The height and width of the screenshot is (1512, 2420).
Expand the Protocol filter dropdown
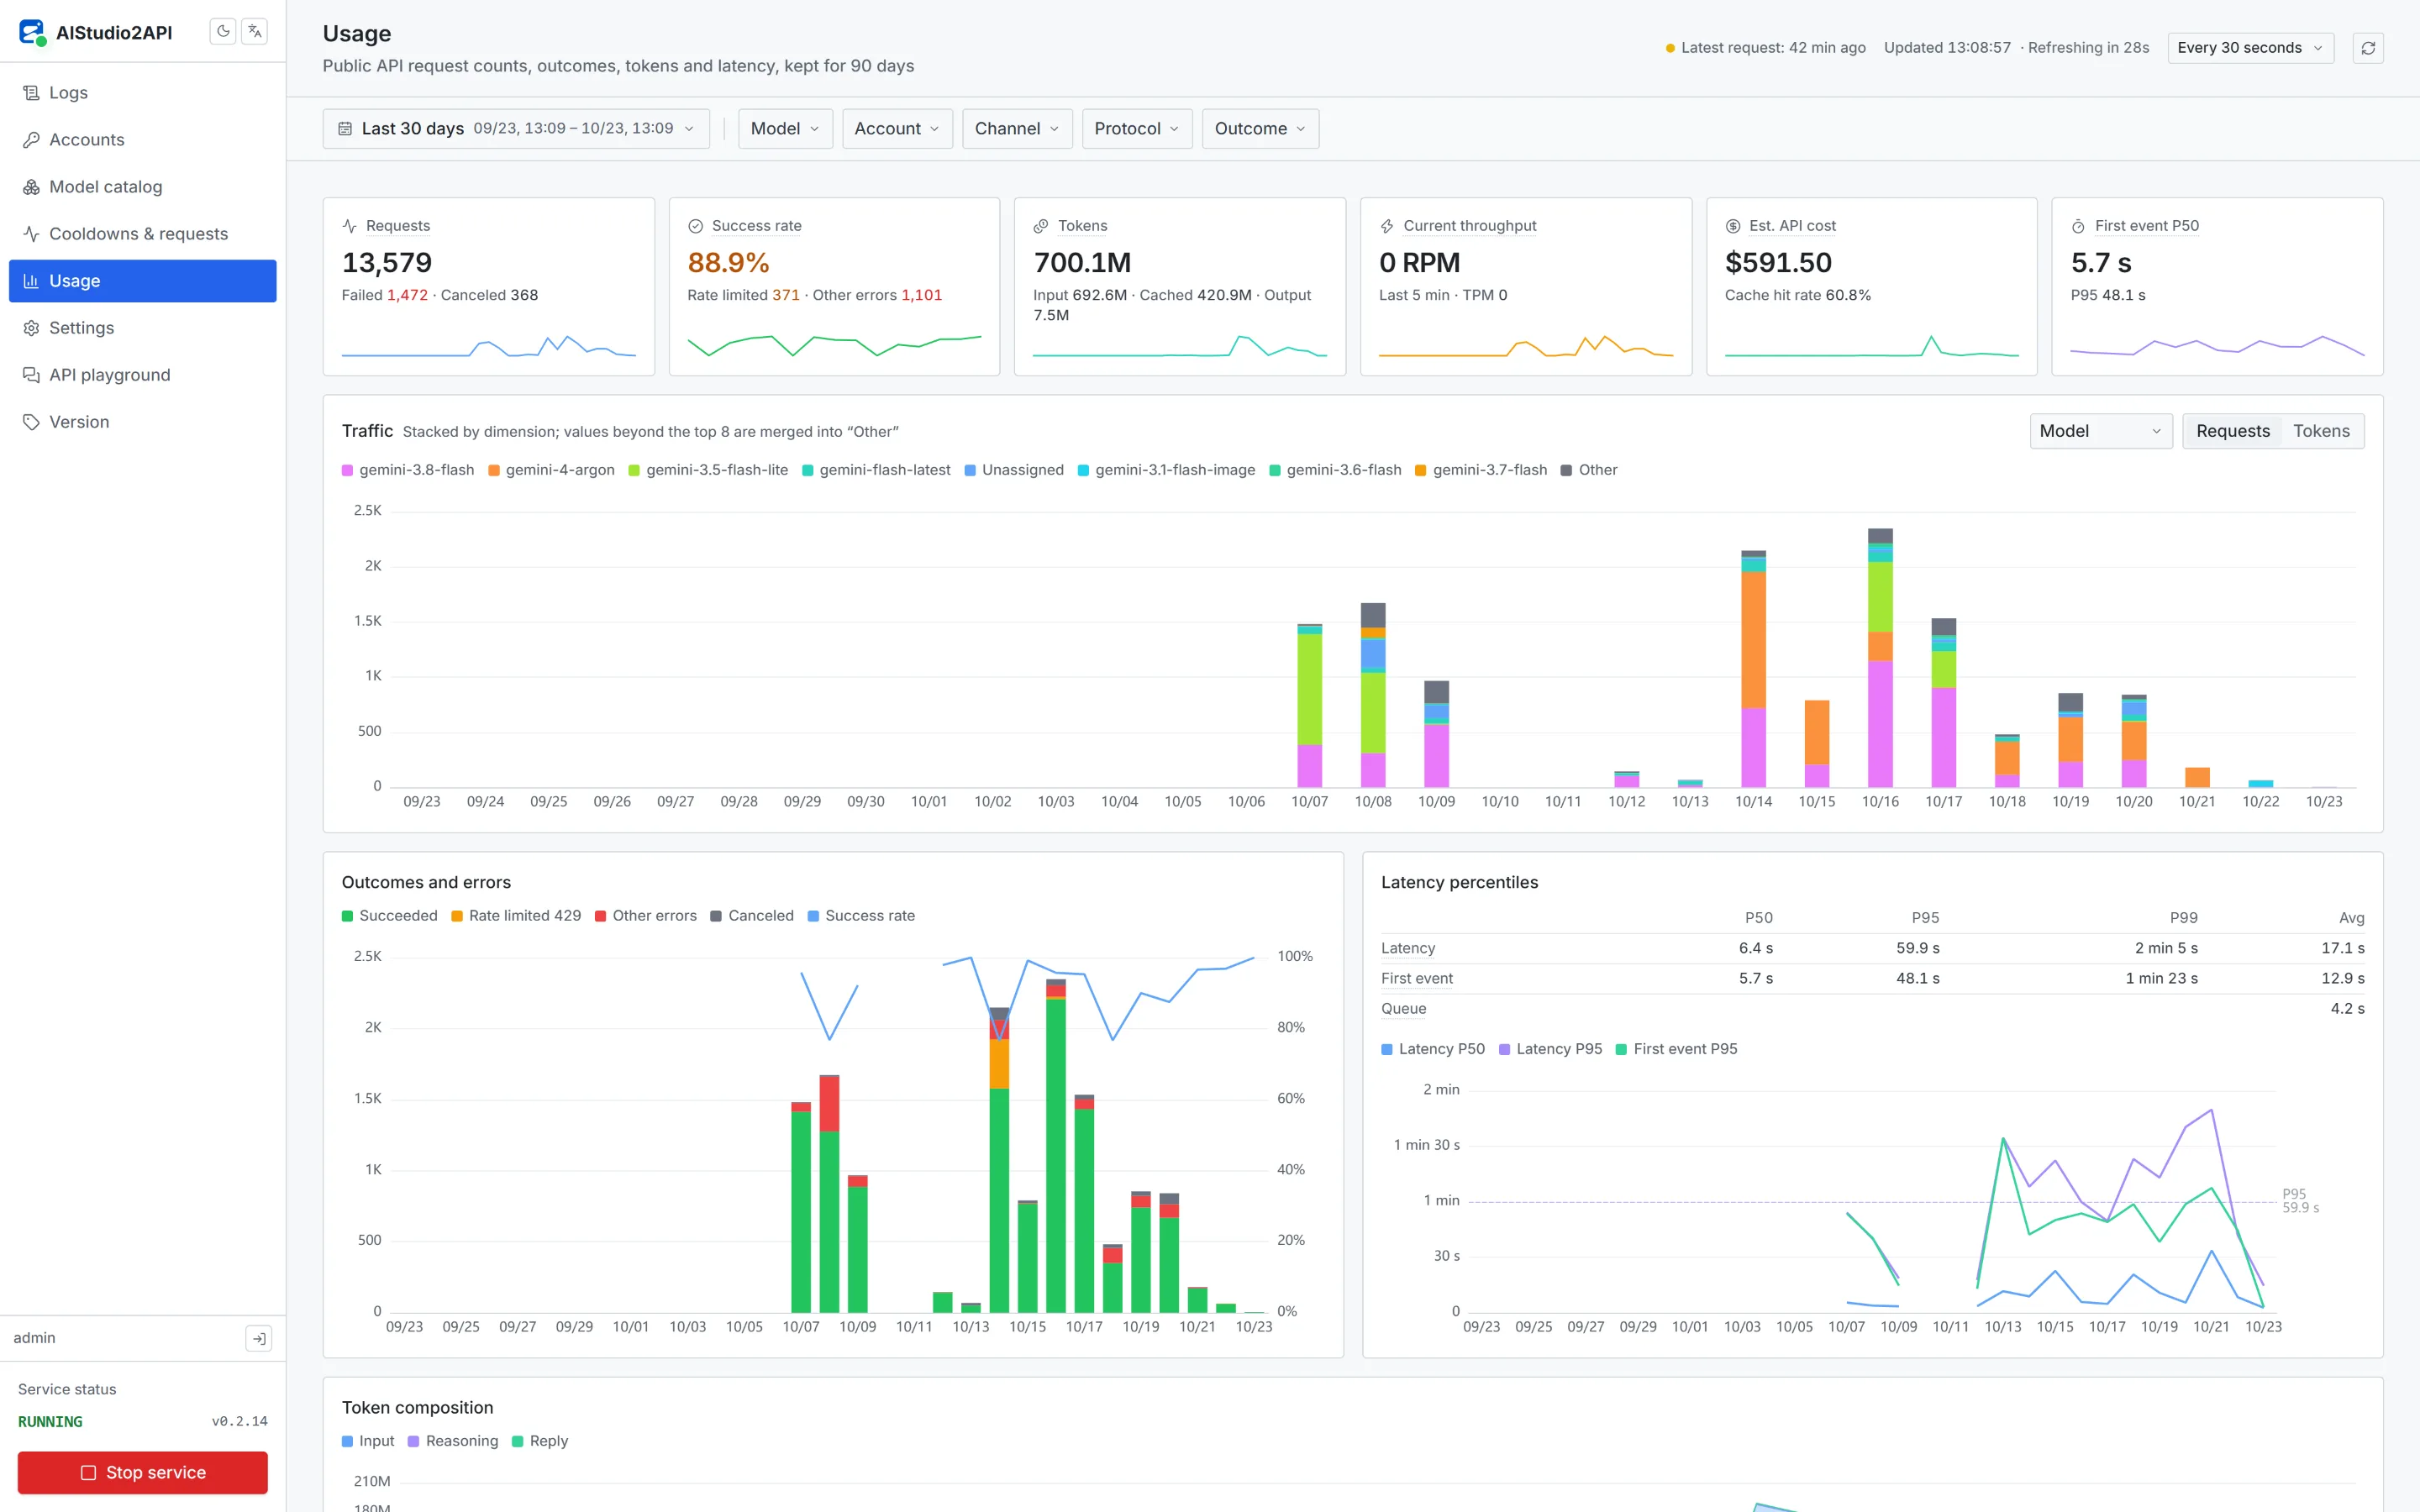point(1137,128)
